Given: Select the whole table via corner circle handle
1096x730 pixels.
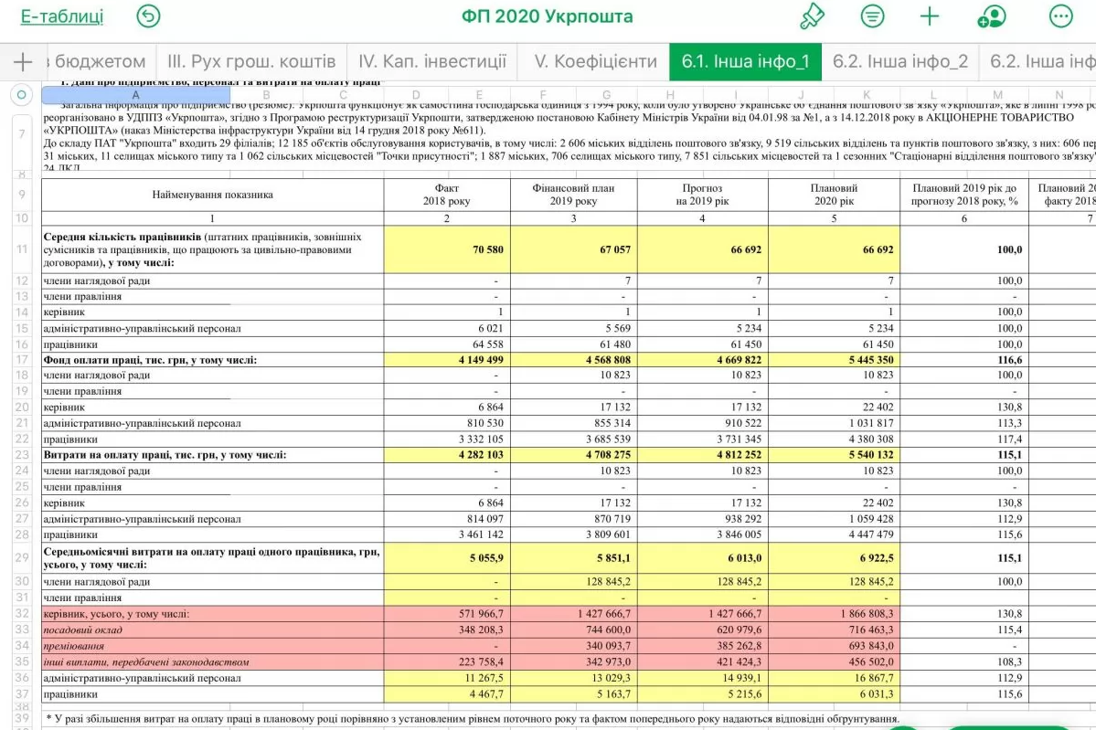Looking at the screenshot, I should click(x=21, y=94).
